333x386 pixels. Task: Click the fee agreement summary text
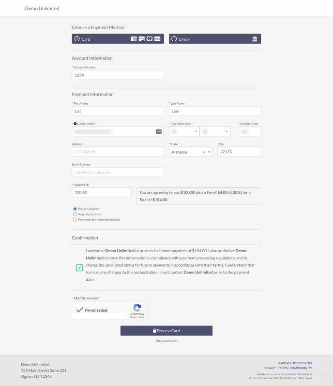198,196
